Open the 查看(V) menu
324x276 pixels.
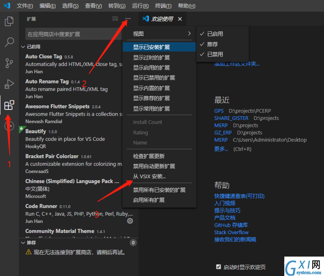[94, 6]
